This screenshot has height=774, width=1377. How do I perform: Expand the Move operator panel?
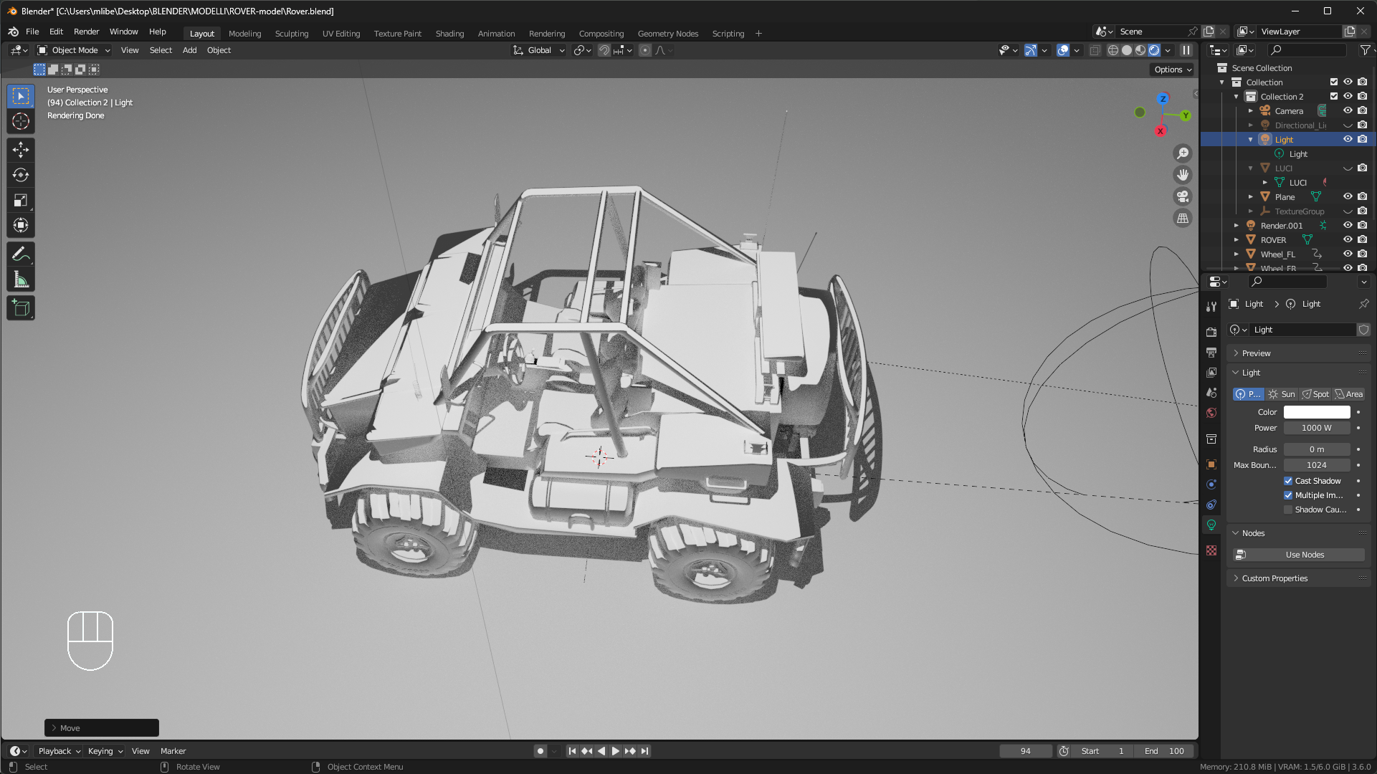coord(102,728)
